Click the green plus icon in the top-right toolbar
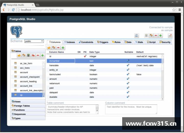This screenshot has height=133, width=184. (x=160, y=36)
